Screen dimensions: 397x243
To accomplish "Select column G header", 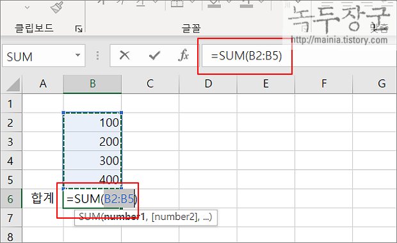I will (x=375, y=84).
